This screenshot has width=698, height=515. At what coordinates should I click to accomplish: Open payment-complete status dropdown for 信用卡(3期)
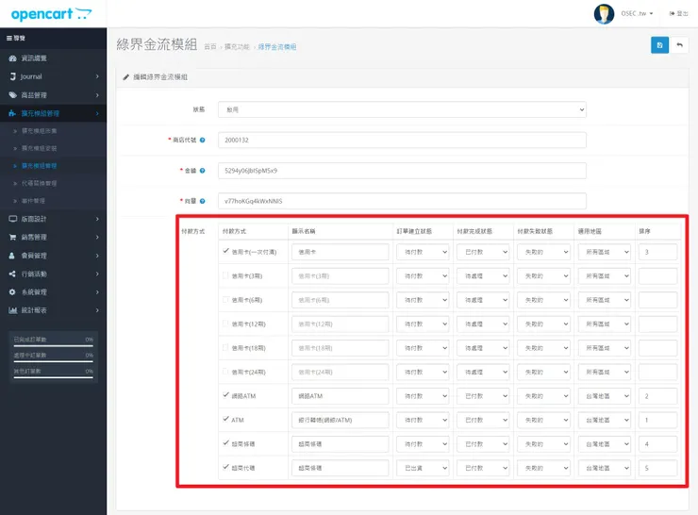483,276
